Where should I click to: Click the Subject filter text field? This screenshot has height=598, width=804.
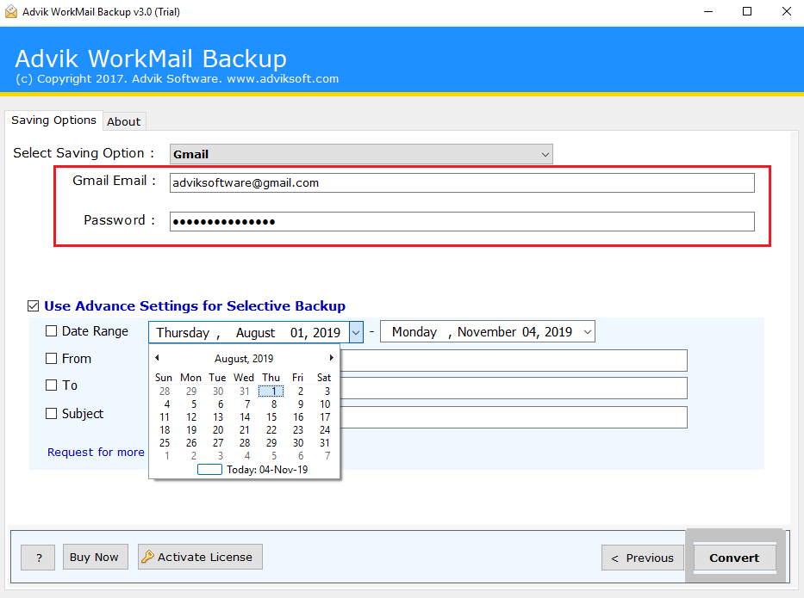point(514,417)
